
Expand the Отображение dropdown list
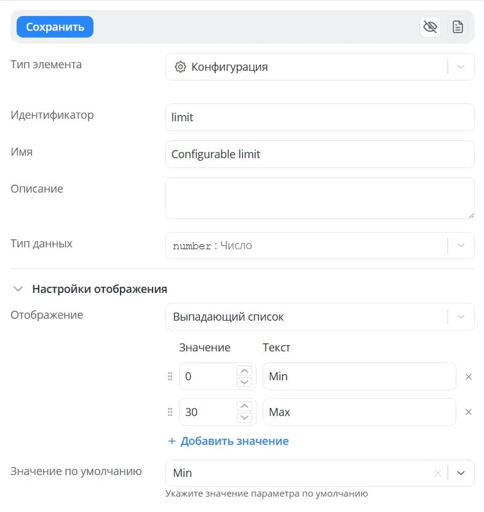coord(461,317)
